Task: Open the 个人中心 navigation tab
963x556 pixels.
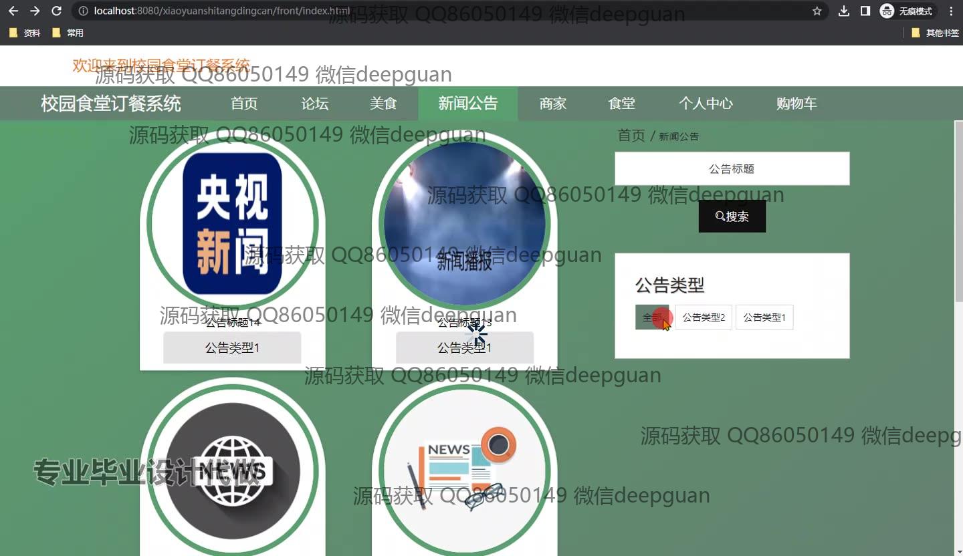Action: tap(706, 104)
